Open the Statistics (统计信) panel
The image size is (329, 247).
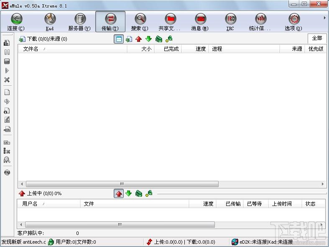click(260, 22)
